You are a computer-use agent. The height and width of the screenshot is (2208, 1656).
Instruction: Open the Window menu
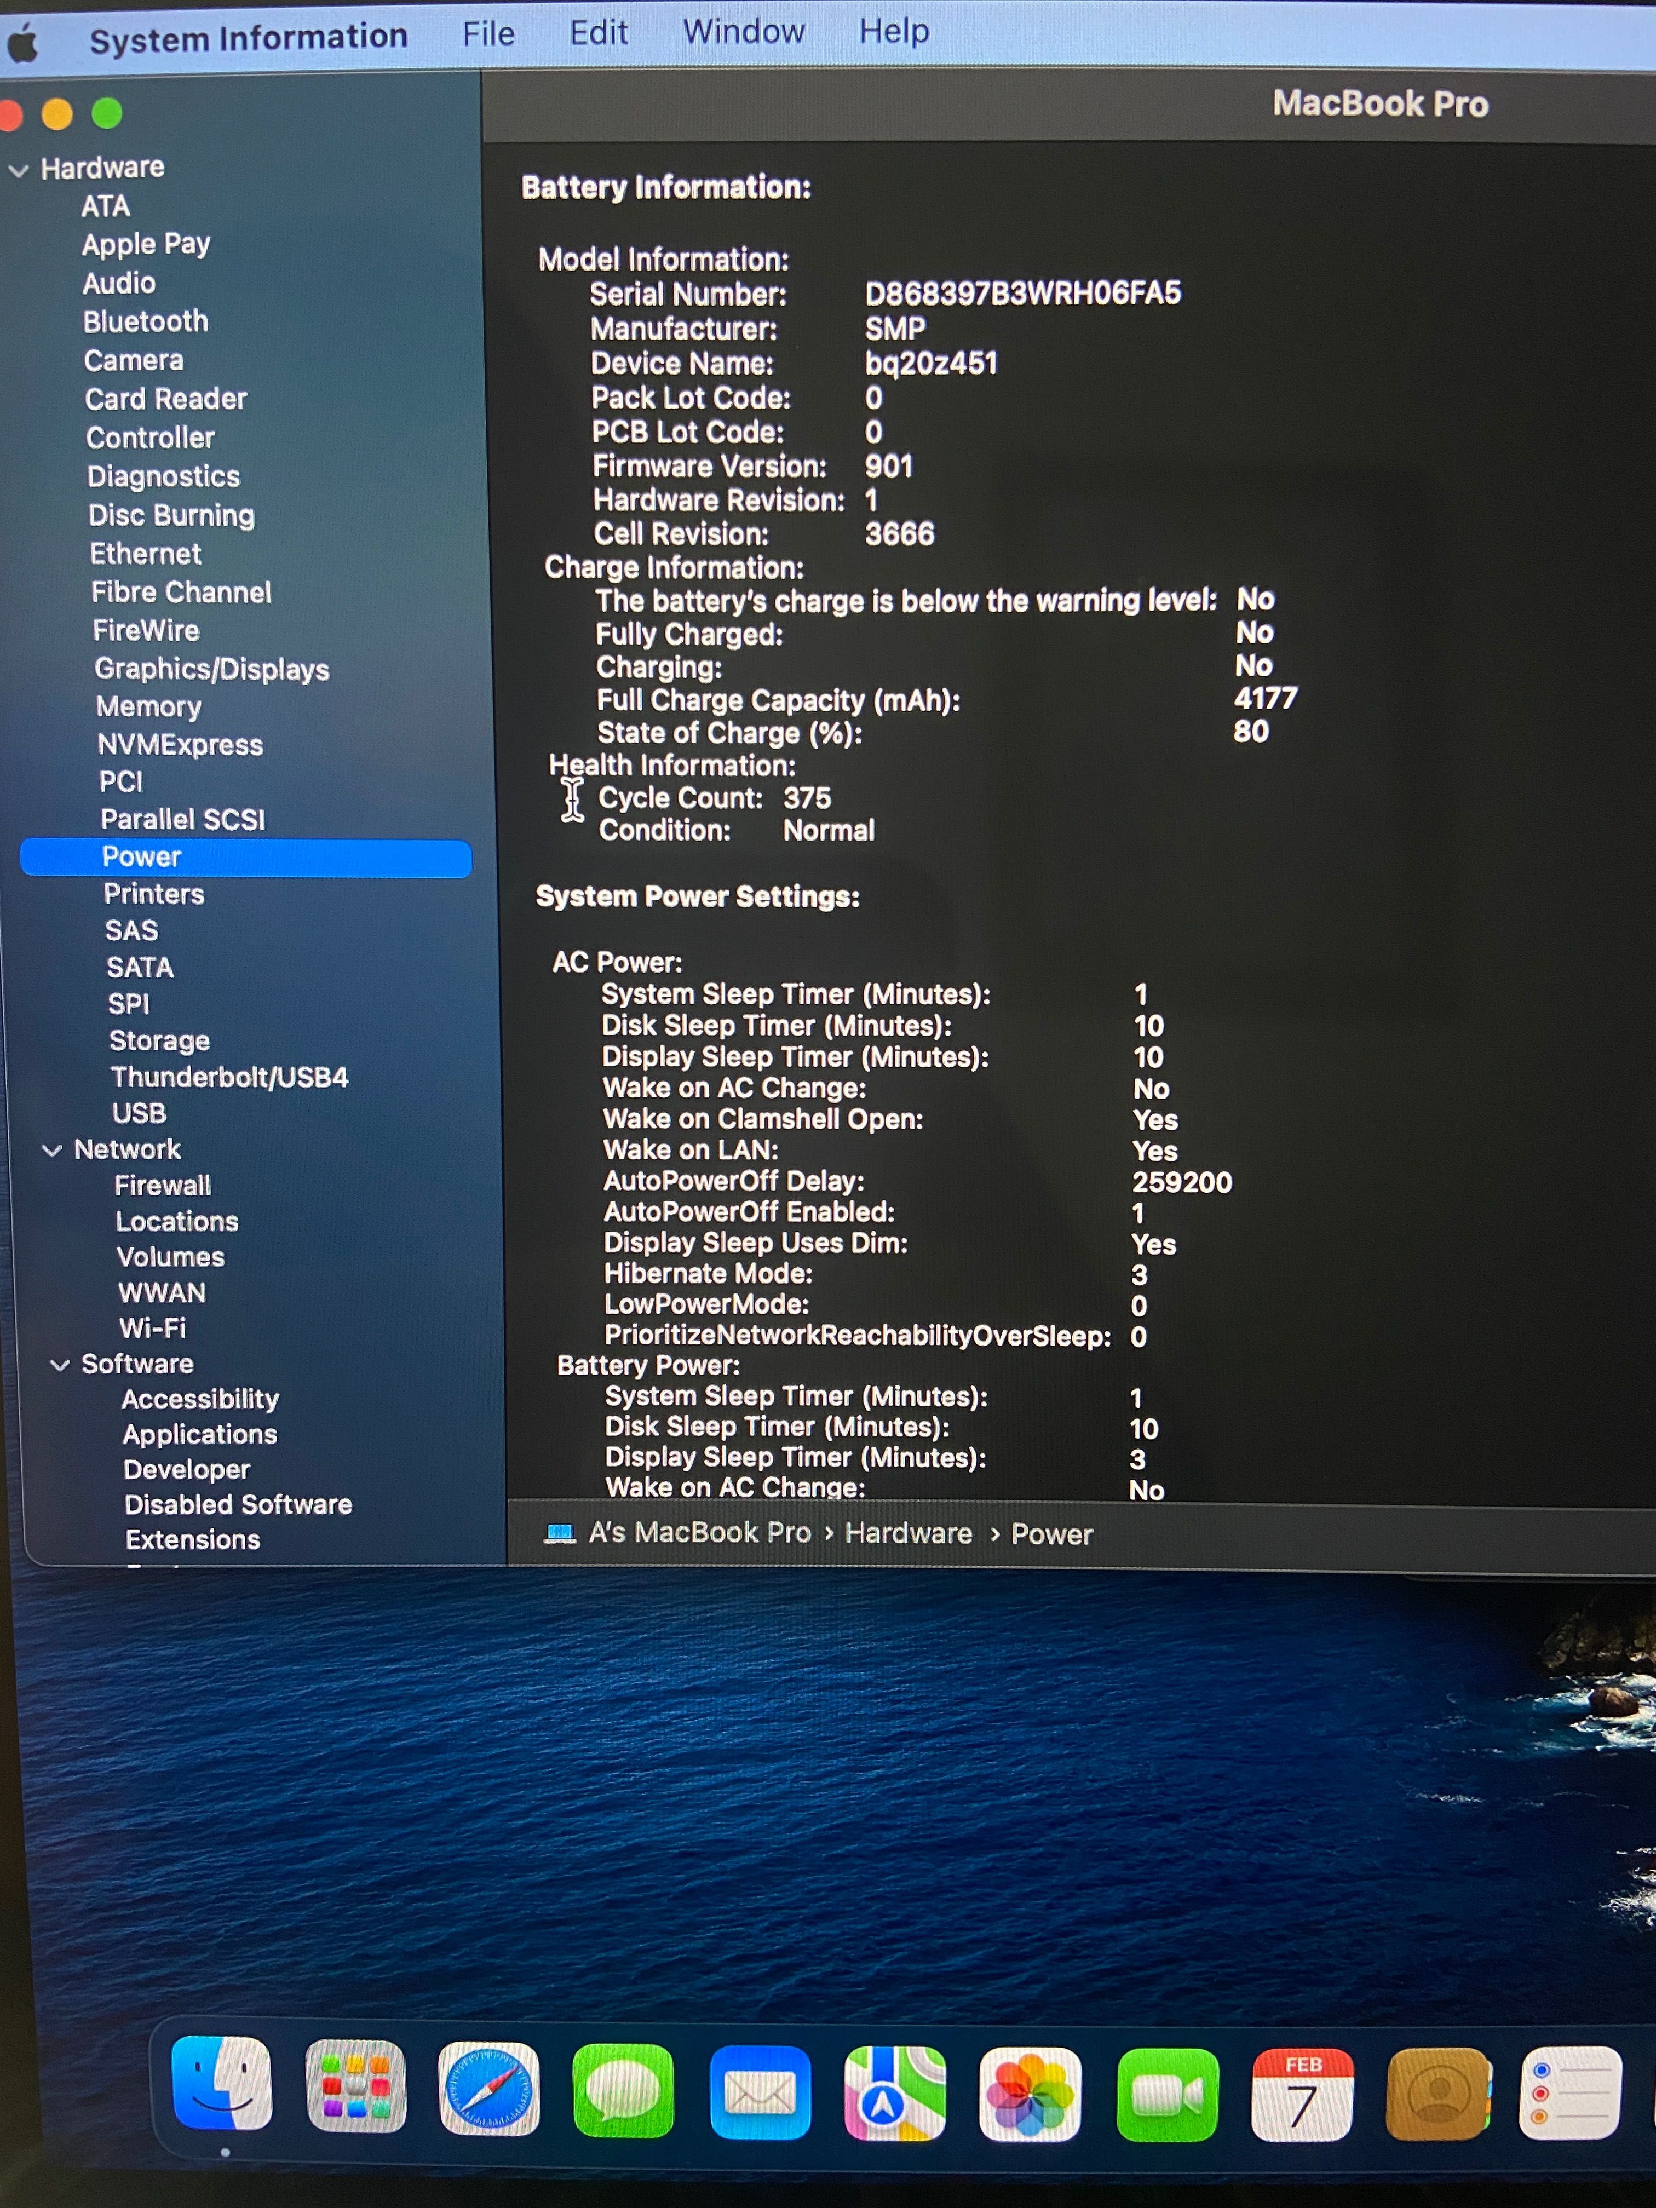pyautogui.click(x=744, y=31)
